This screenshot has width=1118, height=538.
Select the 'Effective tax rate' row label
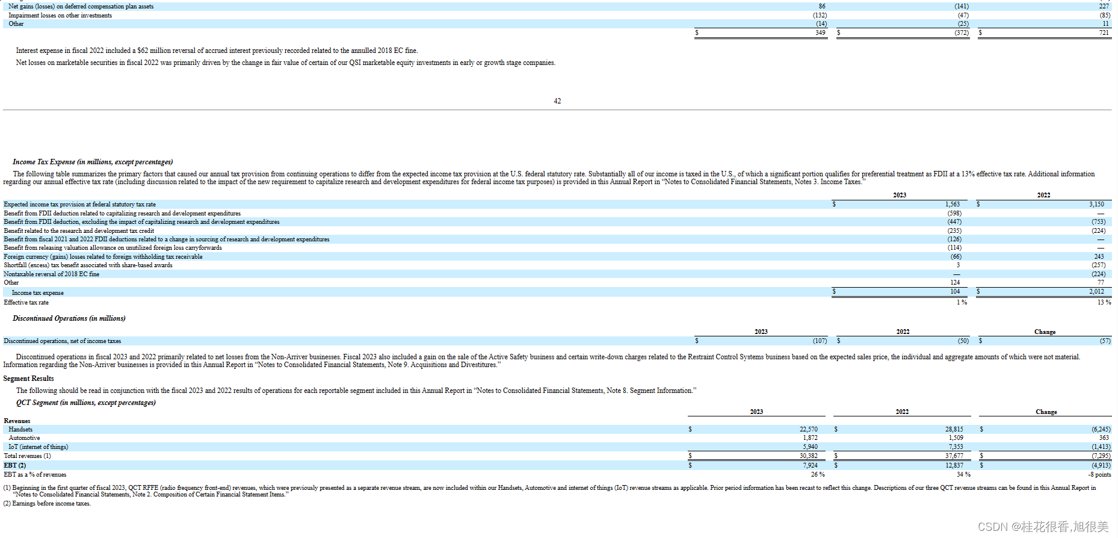26,303
